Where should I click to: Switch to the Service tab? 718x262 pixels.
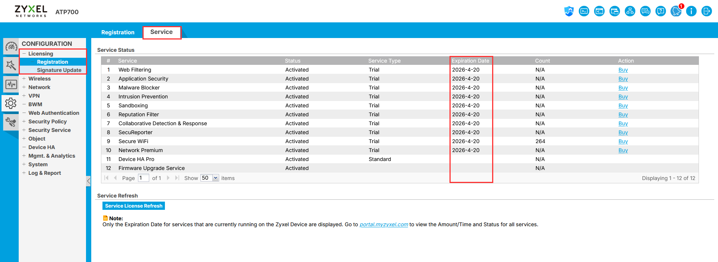(162, 32)
